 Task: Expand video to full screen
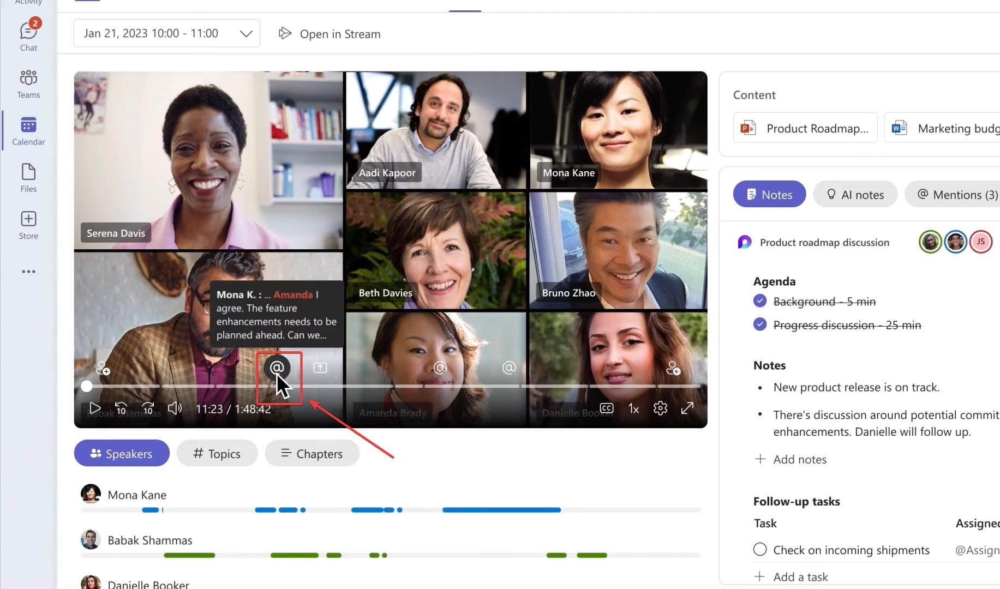[x=687, y=408]
